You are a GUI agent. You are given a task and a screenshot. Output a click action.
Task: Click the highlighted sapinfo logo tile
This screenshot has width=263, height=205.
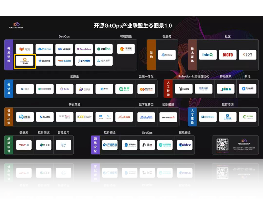click(25, 61)
